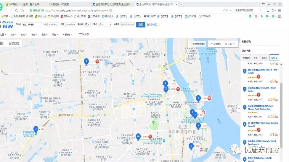Image resolution: width=289 pixels, height=162 pixels.
Task: Click list marker 3 beside Sokha Phnom Penh Hotel
Action: click(245, 71)
